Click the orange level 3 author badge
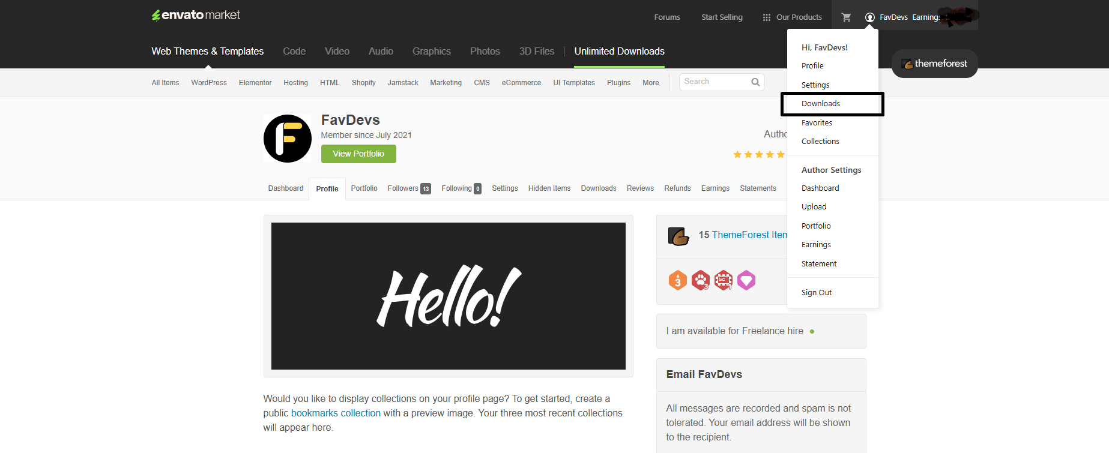The width and height of the screenshot is (1109, 453). click(x=678, y=280)
